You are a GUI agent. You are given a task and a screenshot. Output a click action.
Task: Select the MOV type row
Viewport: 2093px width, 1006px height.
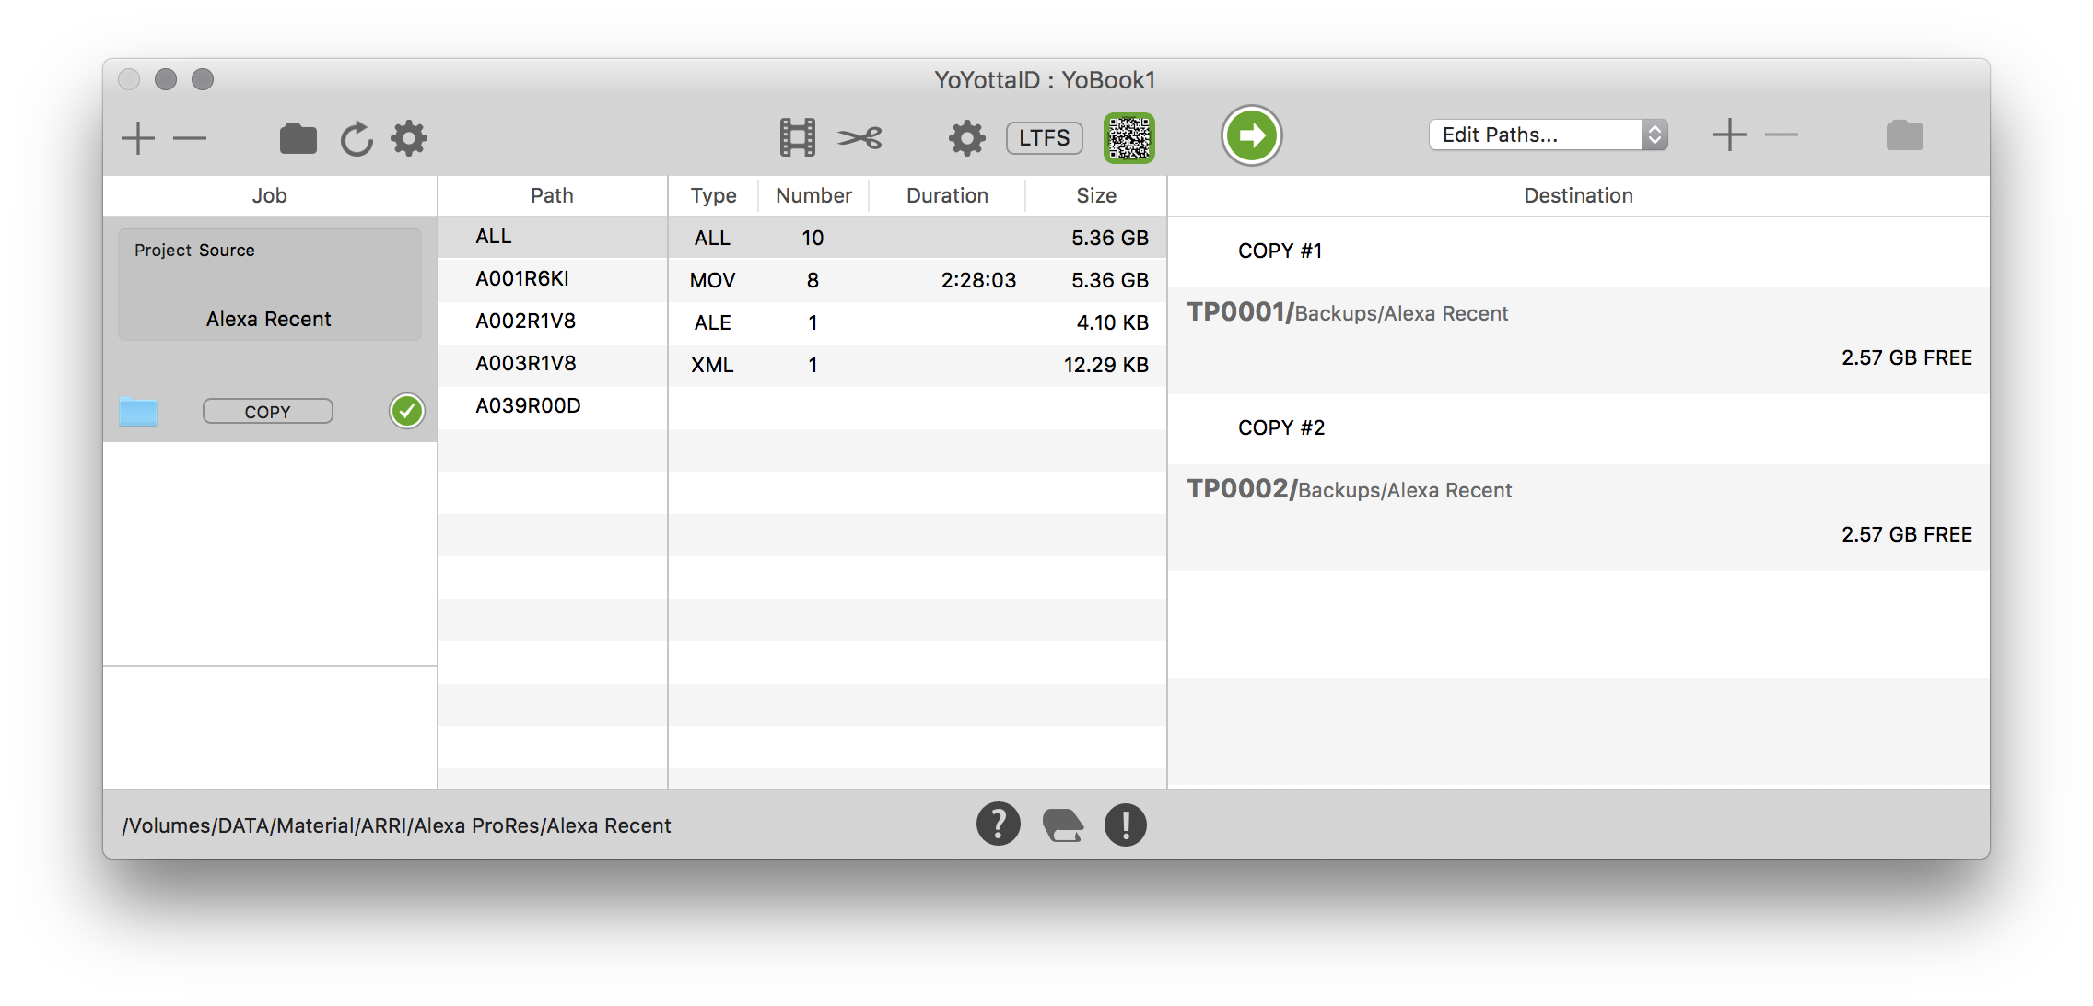[x=918, y=280]
